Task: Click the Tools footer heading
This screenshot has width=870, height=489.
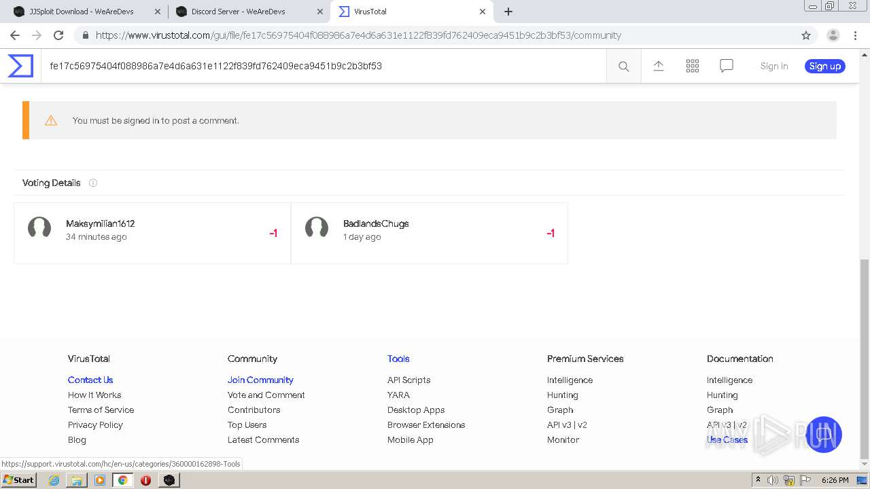Action: click(398, 359)
